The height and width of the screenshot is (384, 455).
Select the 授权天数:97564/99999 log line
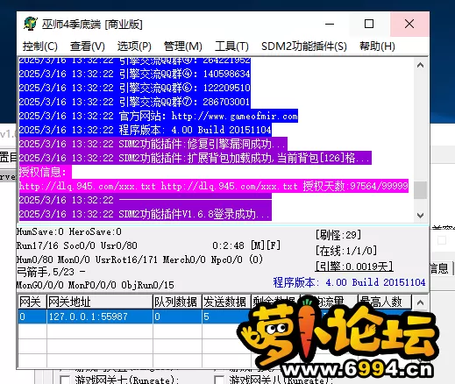214,186
